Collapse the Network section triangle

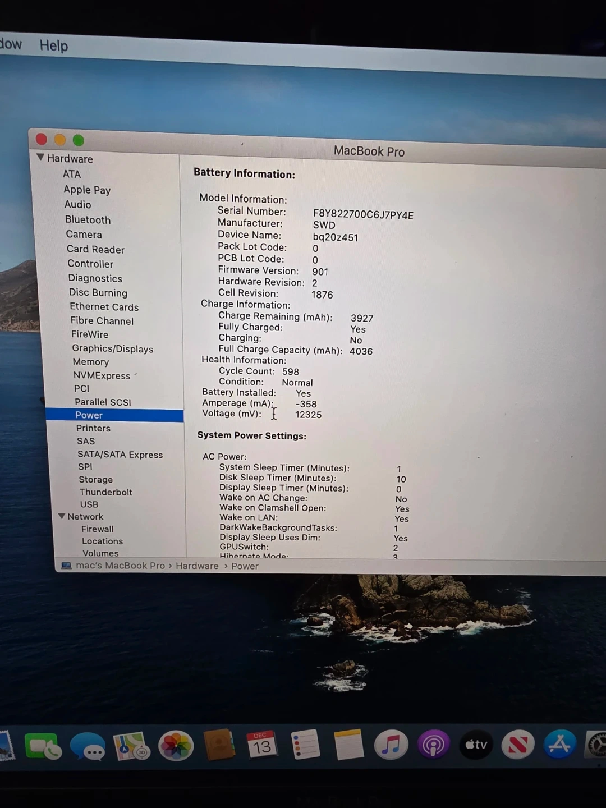62,516
